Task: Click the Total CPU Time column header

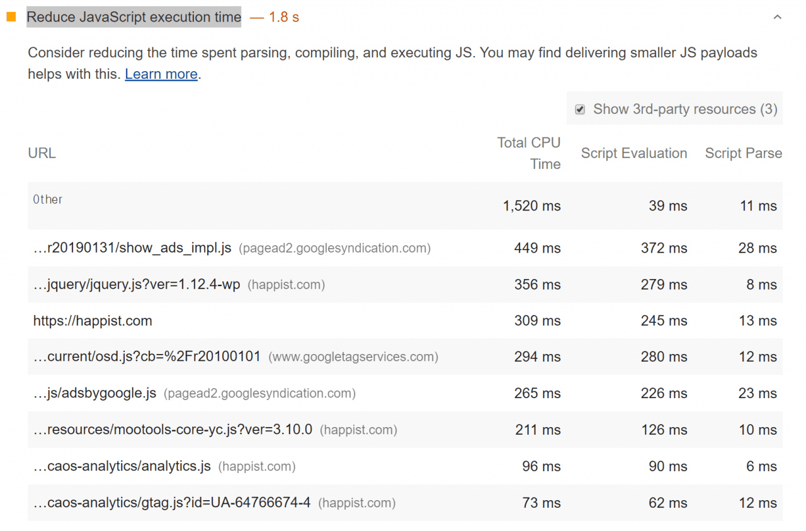Action: click(x=528, y=153)
